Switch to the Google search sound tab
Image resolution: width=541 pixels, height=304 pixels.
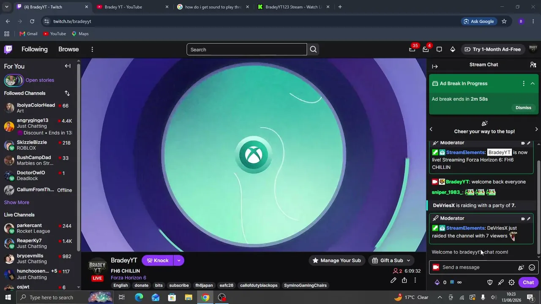(213, 7)
